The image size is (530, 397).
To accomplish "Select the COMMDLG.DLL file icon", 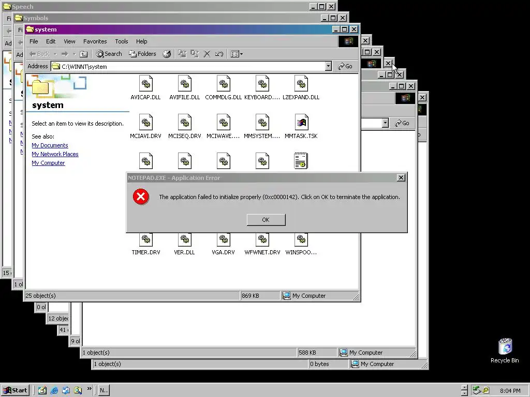I will 224,83.
